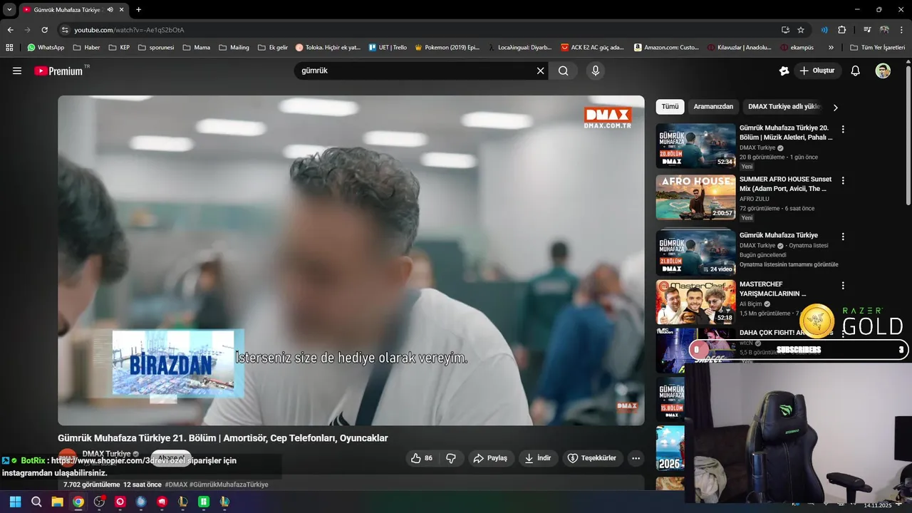Open Windows taskbar search

click(x=36, y=502)
